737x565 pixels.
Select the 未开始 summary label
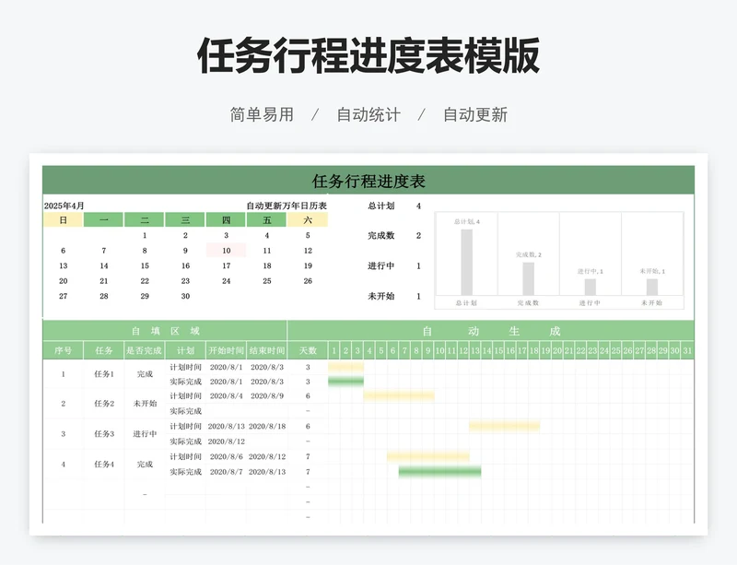[x=380, y=296]
